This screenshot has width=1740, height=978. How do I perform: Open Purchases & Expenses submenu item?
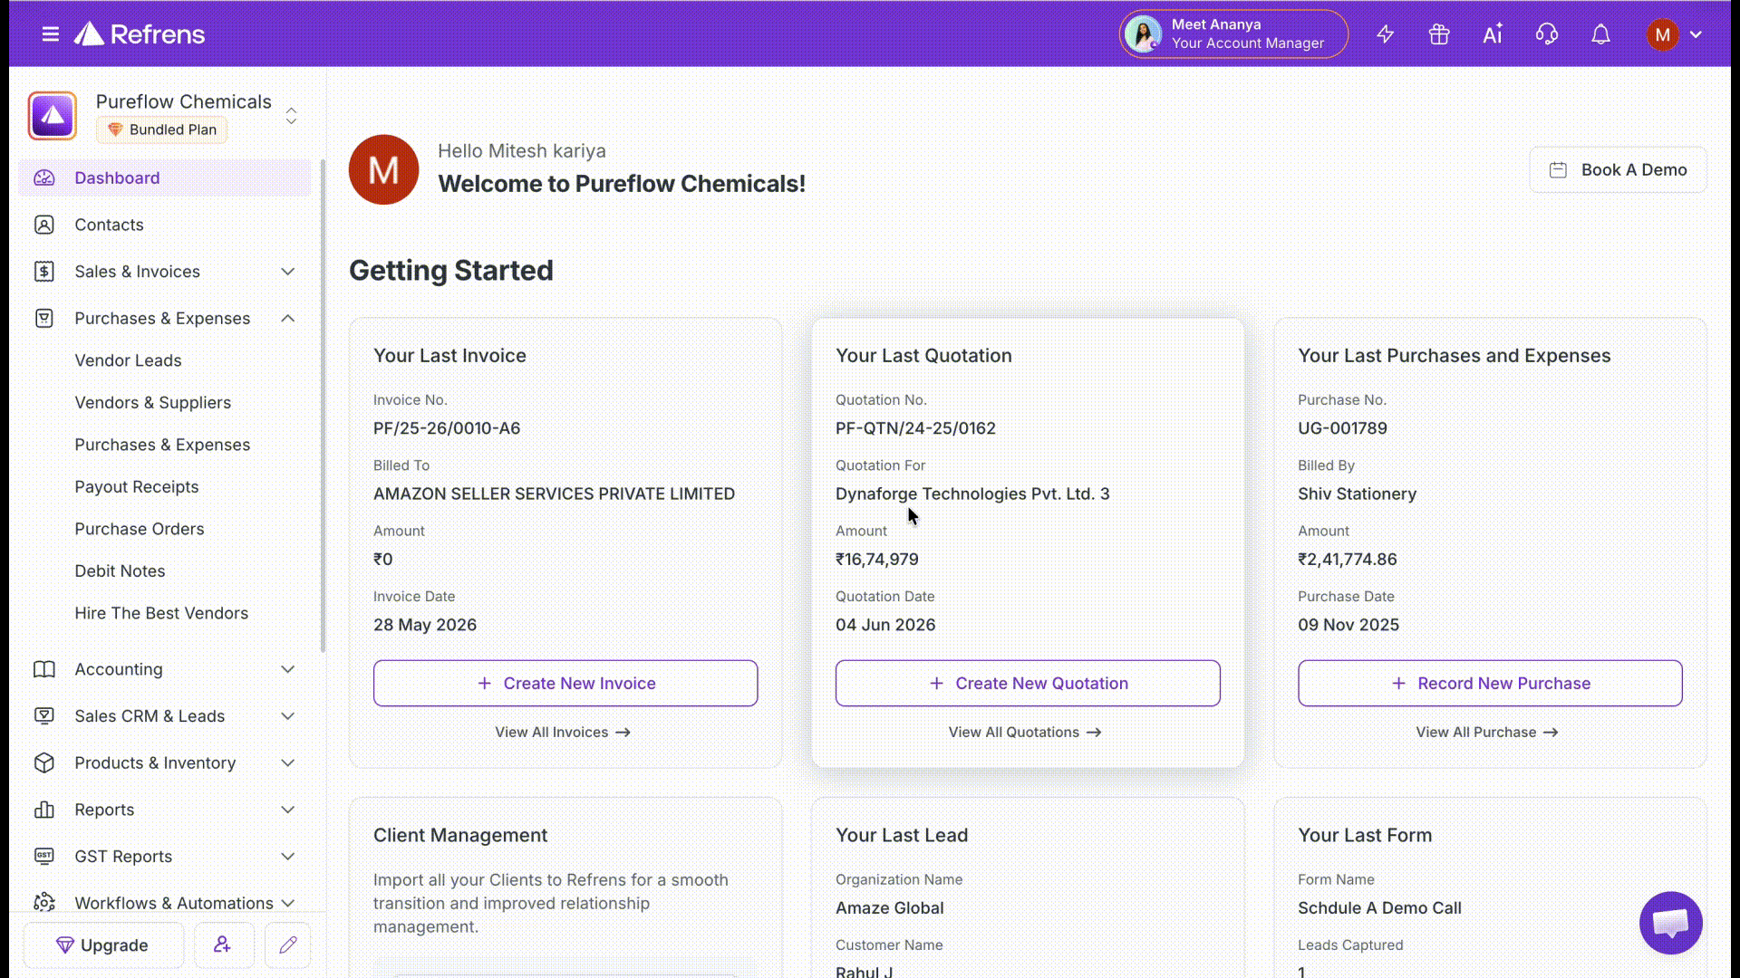point(162,445)
